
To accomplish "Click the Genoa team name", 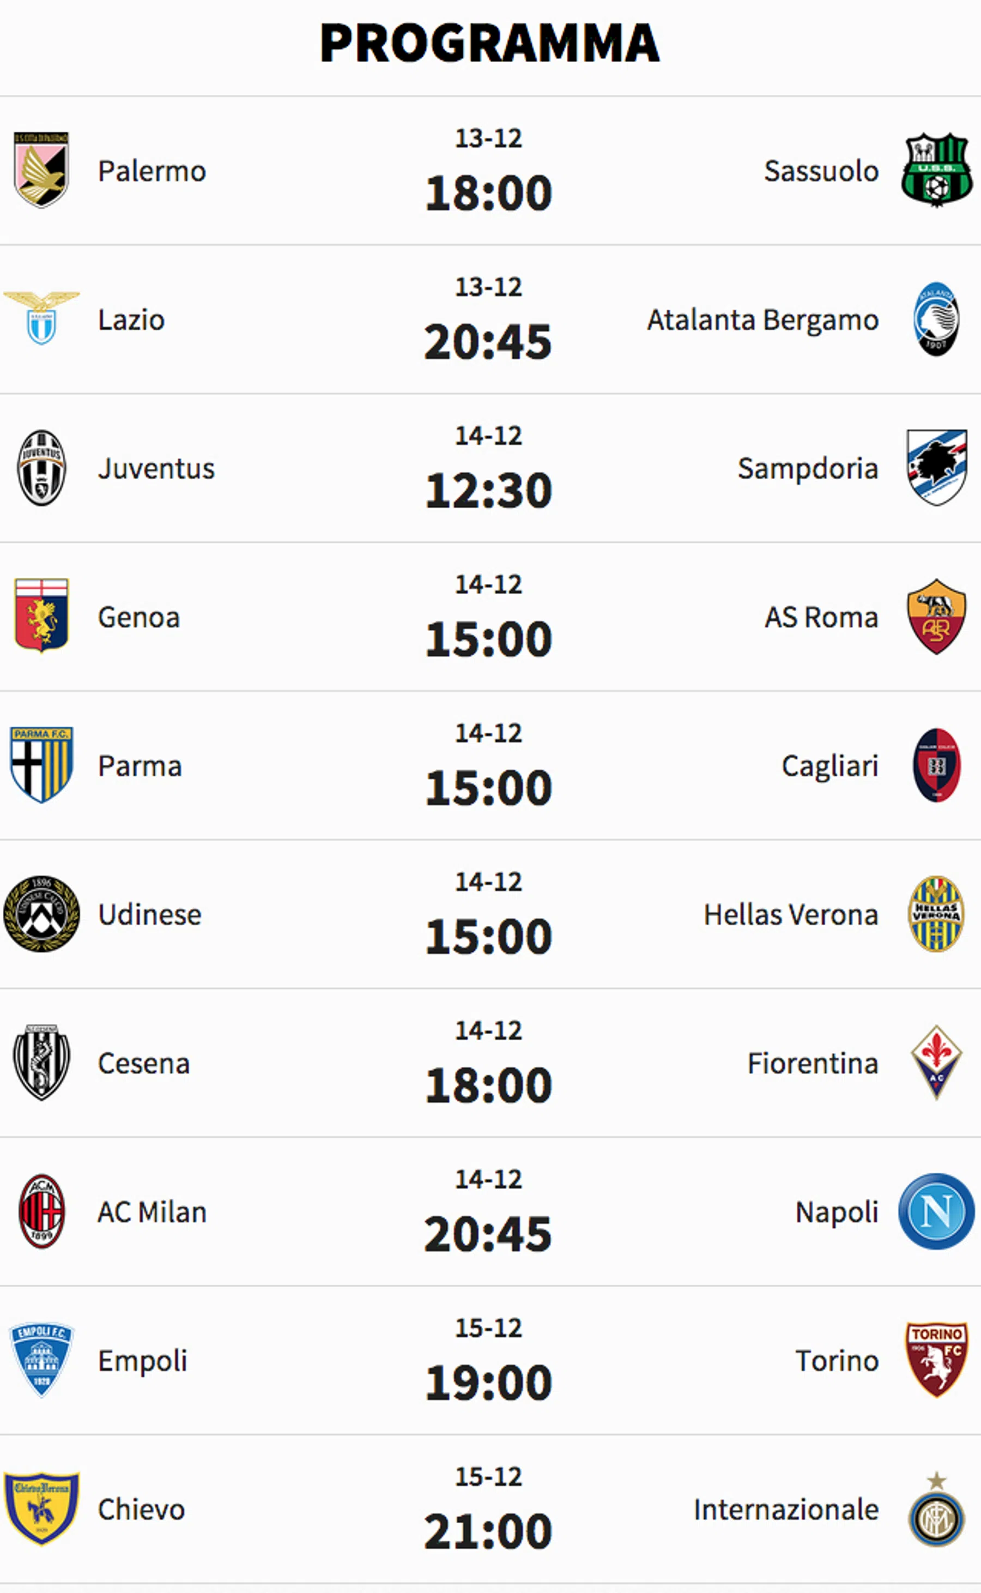I will pos(139,617).
